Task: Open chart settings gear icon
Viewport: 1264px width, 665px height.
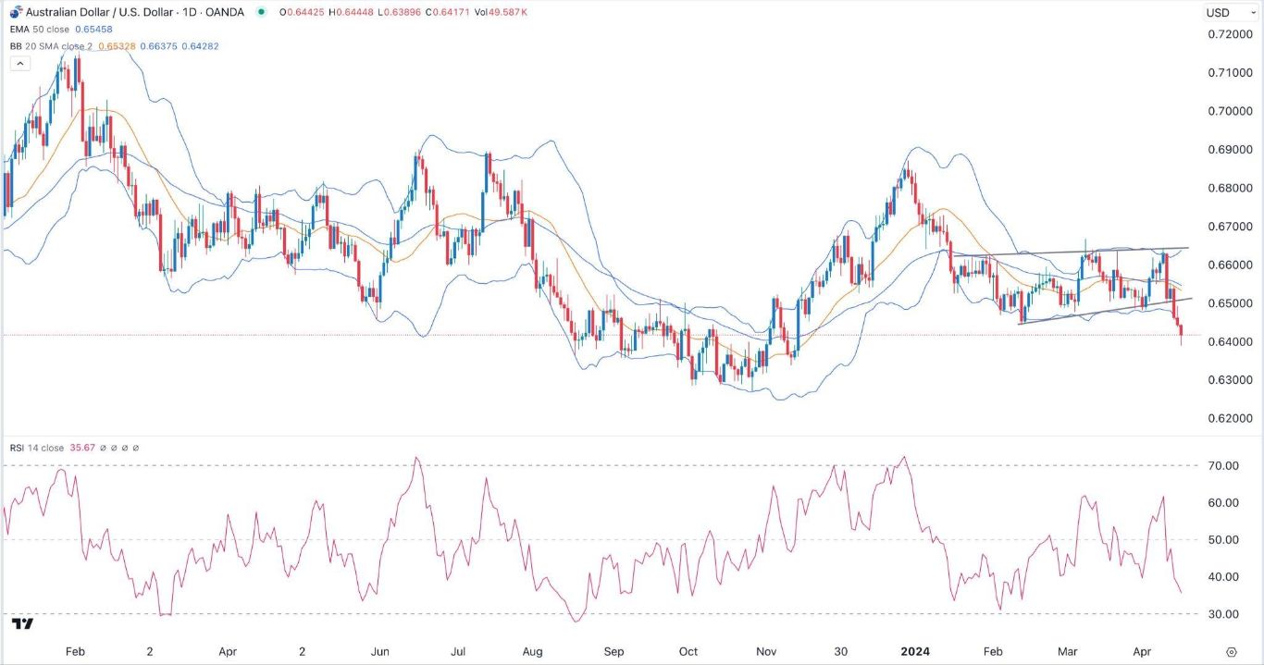Action: (x=1231, y=650)
